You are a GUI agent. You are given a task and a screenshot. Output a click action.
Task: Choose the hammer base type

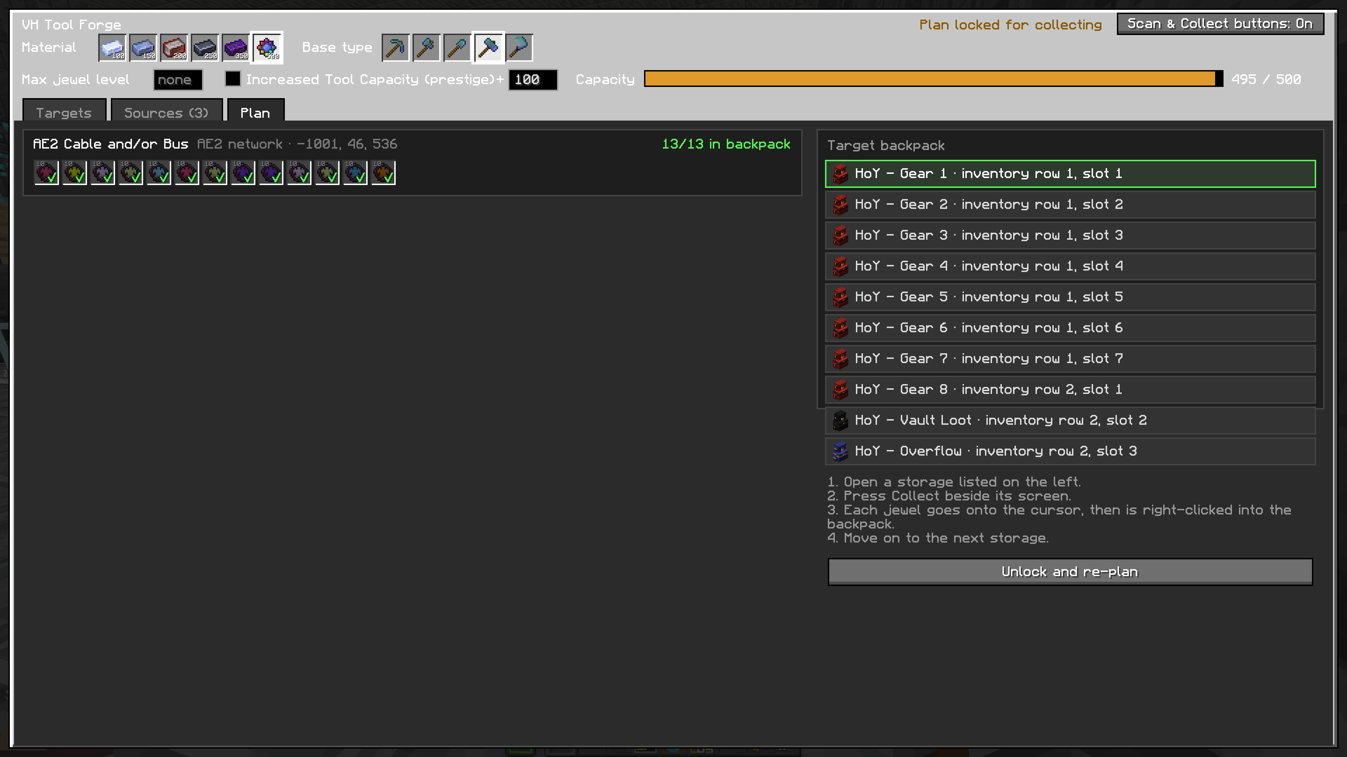click(x=488, y=48)
